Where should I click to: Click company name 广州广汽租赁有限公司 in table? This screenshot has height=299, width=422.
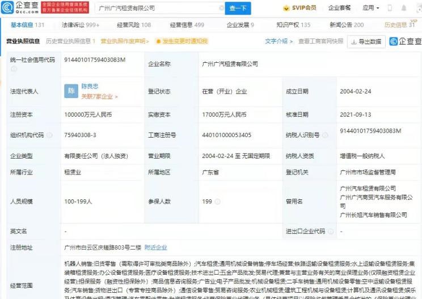(230, 64)
